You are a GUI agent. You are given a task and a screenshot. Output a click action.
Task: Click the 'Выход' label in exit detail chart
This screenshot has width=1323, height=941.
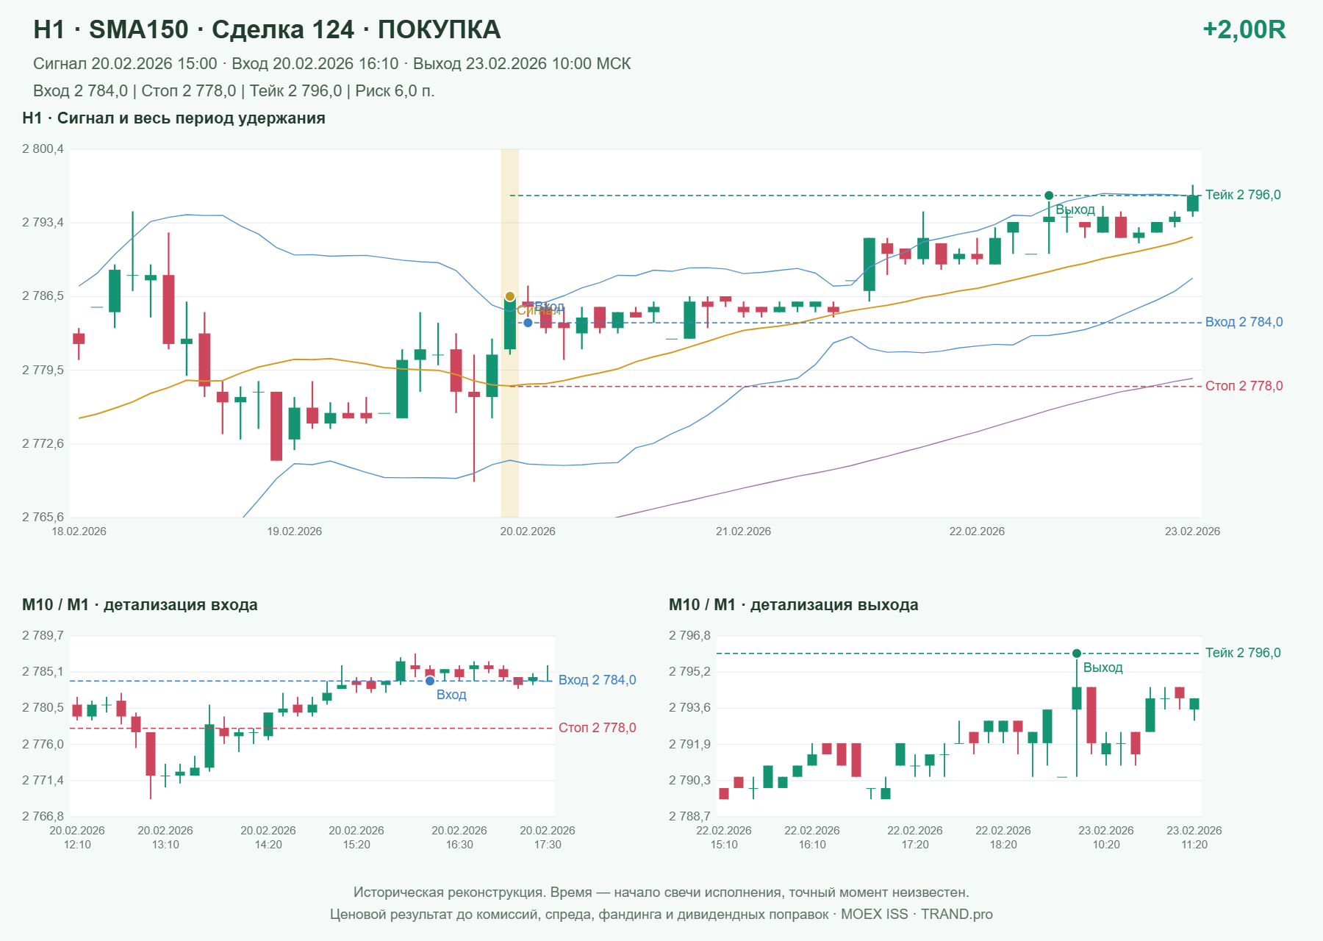(x=1102, y=668)
